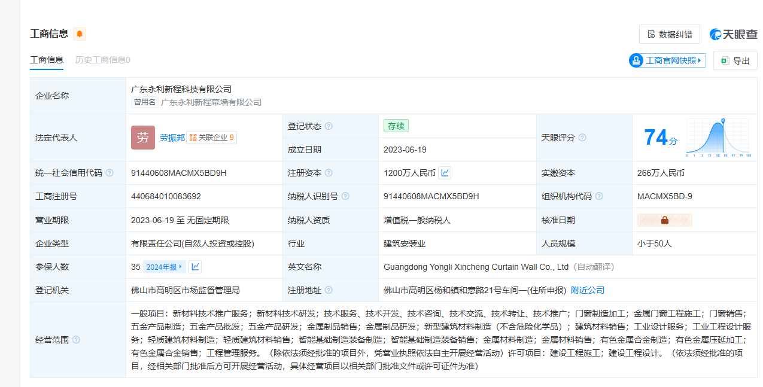The height and width of the screenshot is (387, 763).
Task: Switch to the 历史工商信息 tab
Action: [x=102, y=60]
